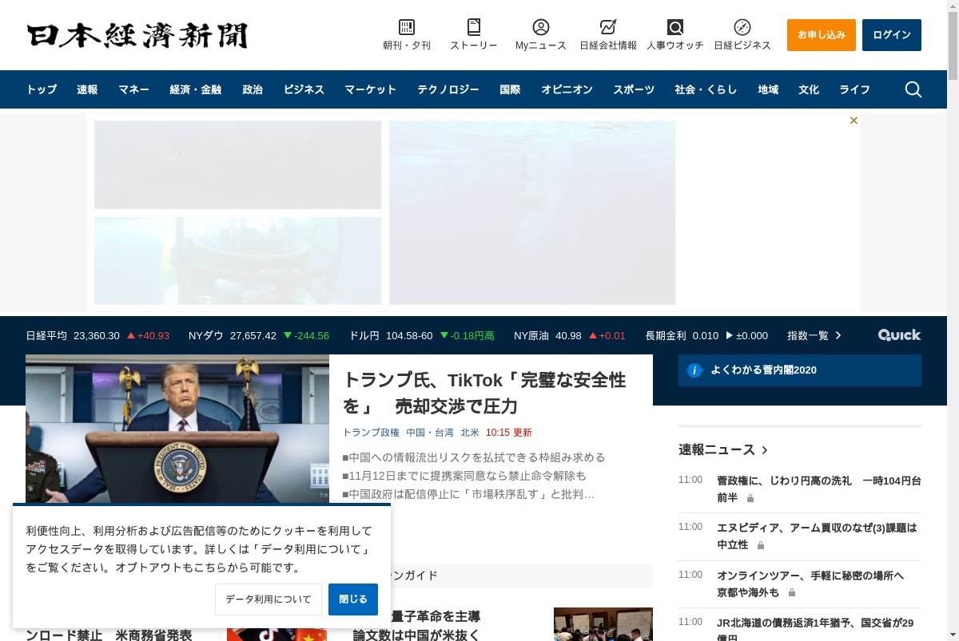The width and height of the screenshot is (959, 641).
Task: Go to the 社会・くらし section
Action: [706, 89]
